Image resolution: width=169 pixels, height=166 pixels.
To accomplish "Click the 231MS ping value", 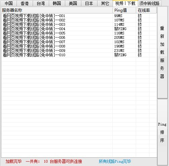I will point(119,51).
